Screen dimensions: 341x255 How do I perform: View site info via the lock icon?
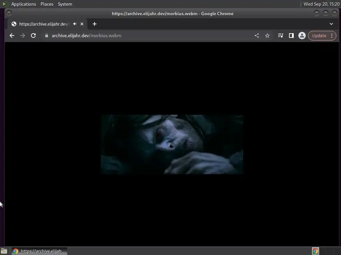[47, 36]
